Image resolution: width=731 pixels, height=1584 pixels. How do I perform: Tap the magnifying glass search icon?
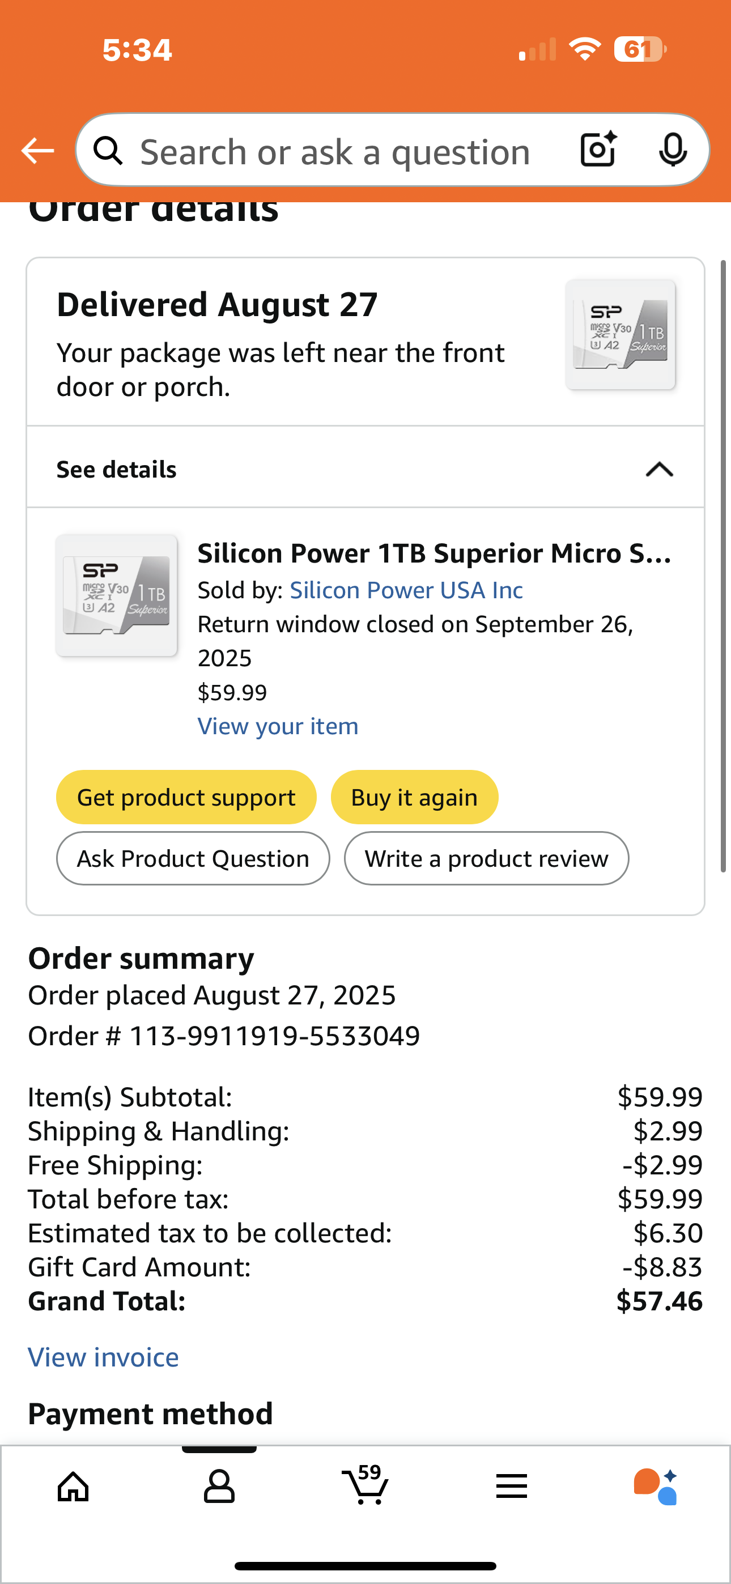tap(108, 151)
